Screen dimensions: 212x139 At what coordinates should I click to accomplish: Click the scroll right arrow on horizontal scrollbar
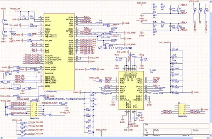208,138
